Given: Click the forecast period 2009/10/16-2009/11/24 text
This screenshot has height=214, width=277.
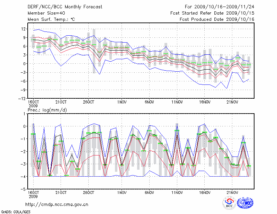Looking at the screenshot, I should (220, 7).
